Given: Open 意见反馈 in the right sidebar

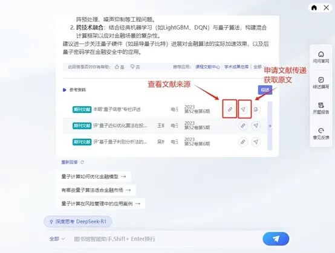Looking at the screenshot, I should point(321,133).
